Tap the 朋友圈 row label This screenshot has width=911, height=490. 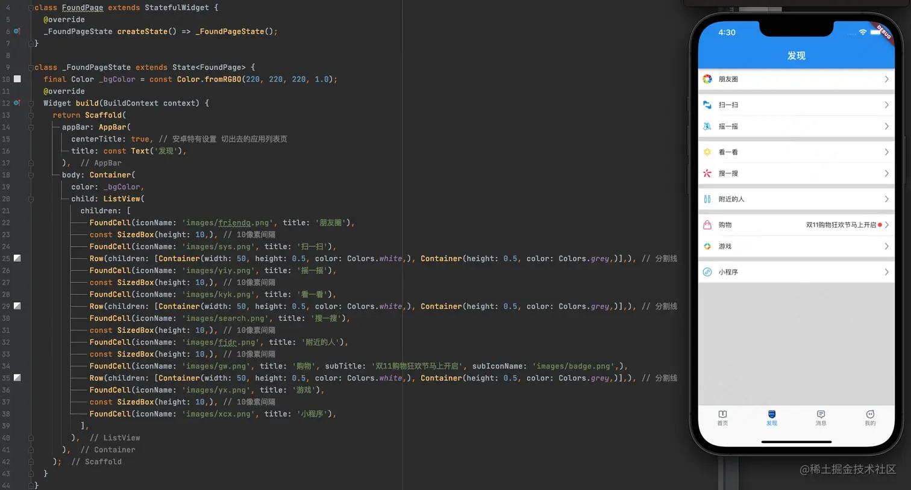[728, 79]
